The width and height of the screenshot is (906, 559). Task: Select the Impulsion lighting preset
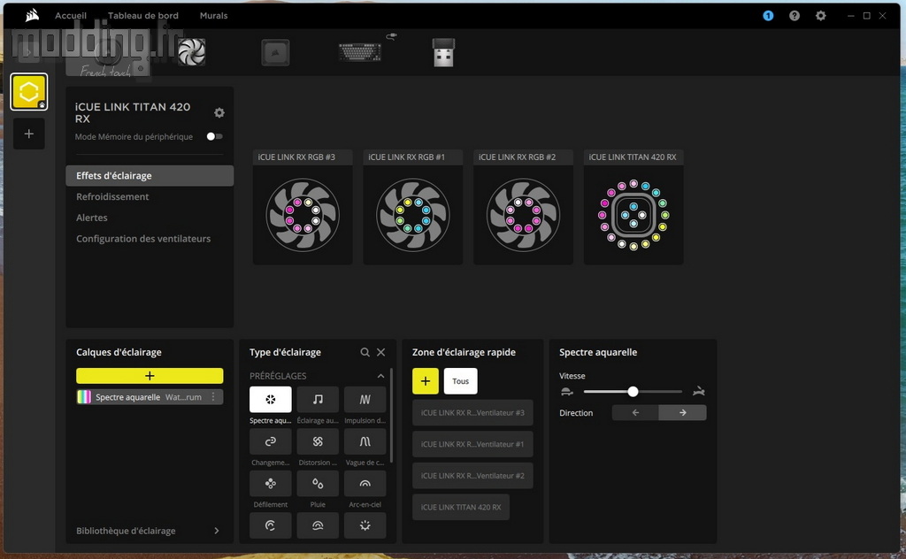coord(365,399)
